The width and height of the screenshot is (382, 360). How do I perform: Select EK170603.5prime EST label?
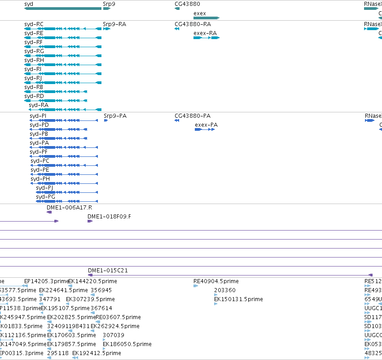pos(71,335)
